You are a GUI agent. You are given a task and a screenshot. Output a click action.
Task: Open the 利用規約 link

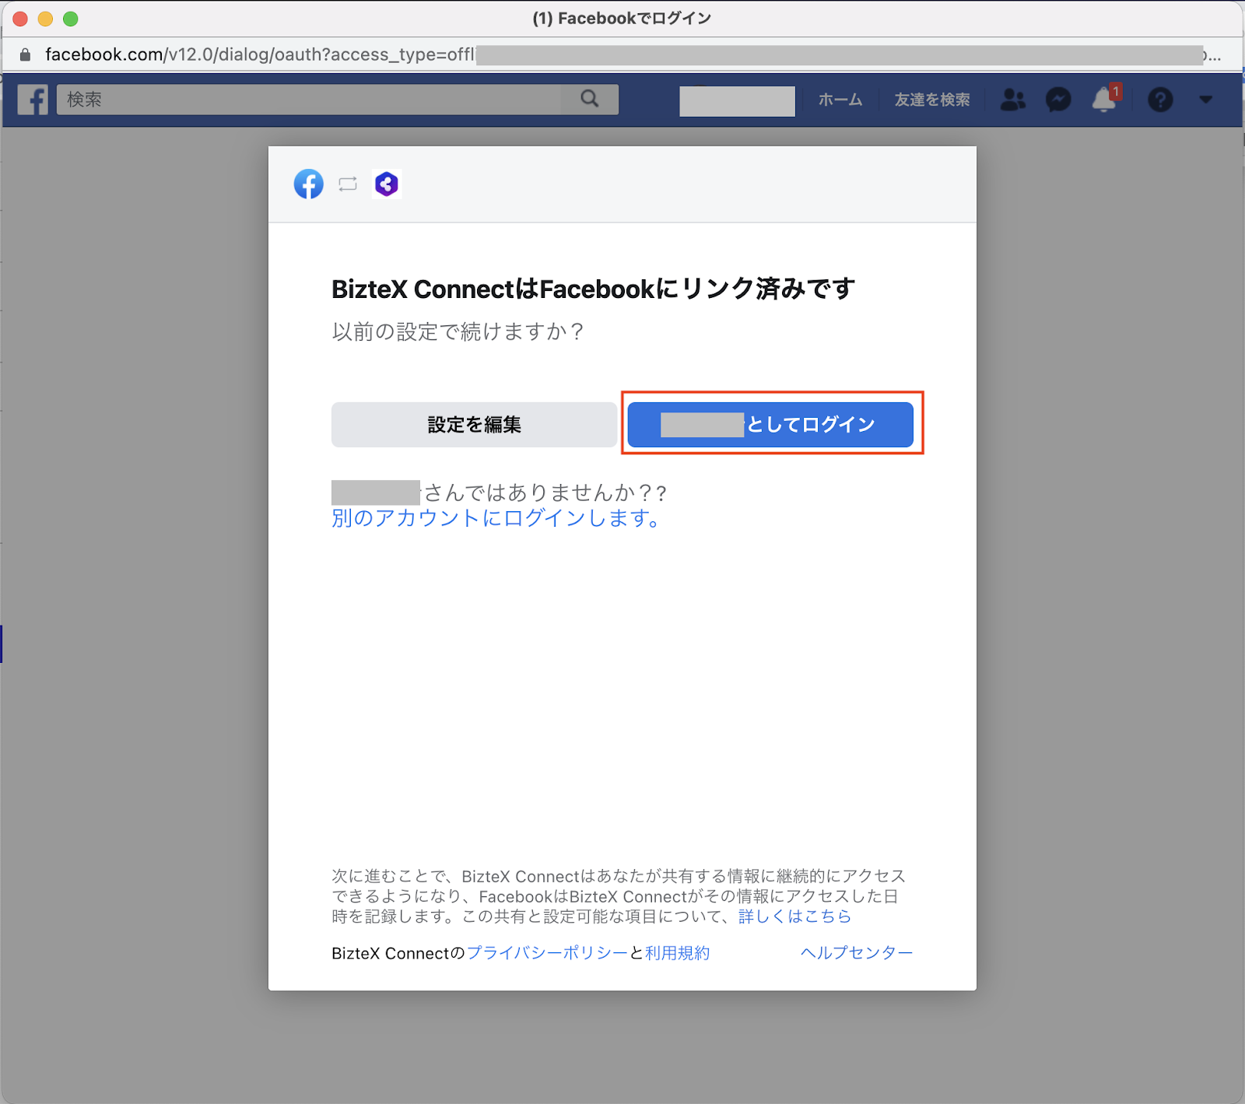pyautogui.click(x=677, y=953)
